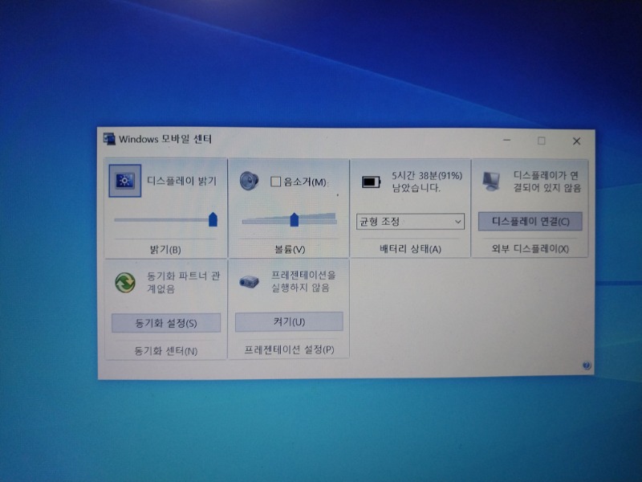Close the Windows 모바일 센터 window

576,141
